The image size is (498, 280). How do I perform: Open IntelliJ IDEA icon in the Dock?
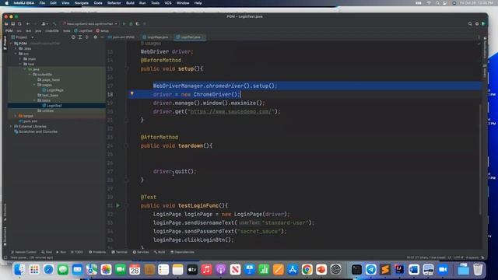point(399,270)
